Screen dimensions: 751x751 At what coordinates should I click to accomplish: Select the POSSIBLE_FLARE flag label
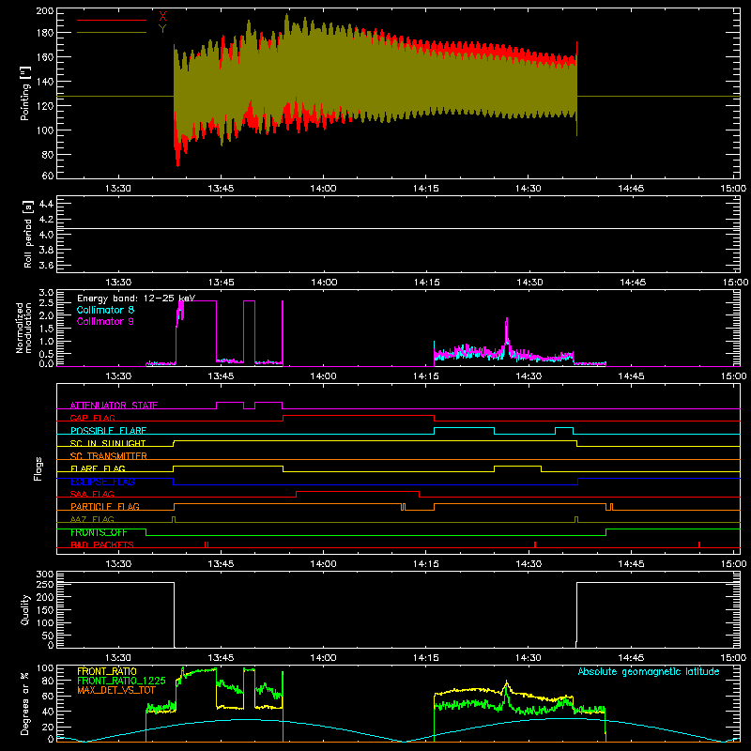[x=108, y=431]
